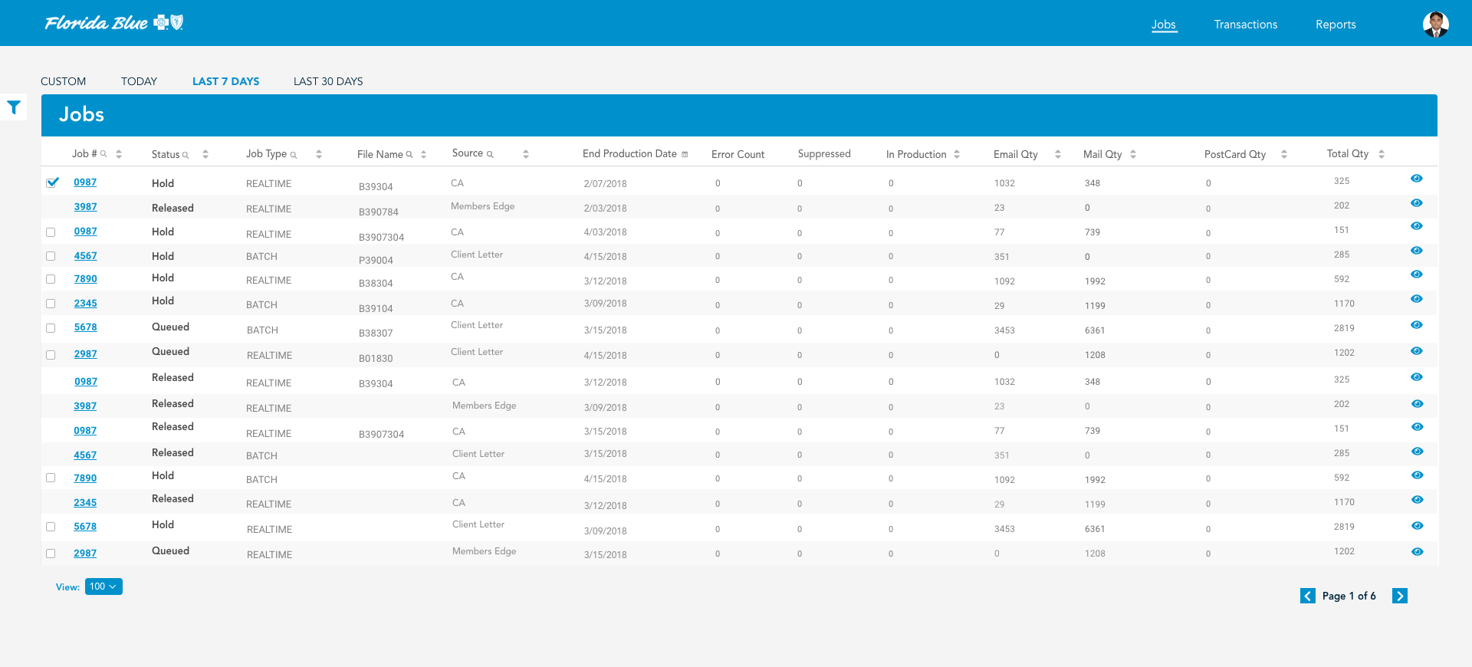
Task: Check the box for file B3907304 on Hold
Action: click(51, 232)
